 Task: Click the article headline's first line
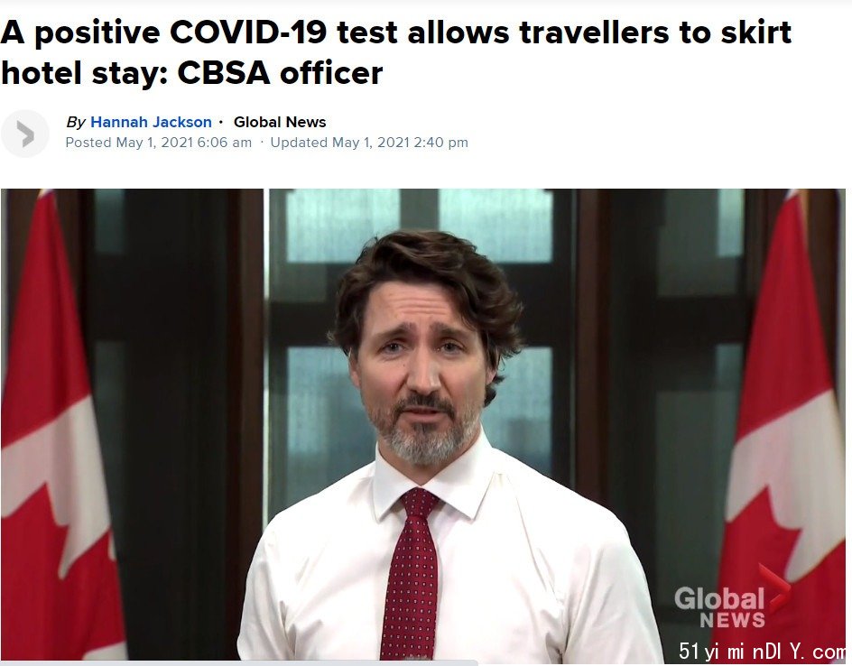point(395,32)
